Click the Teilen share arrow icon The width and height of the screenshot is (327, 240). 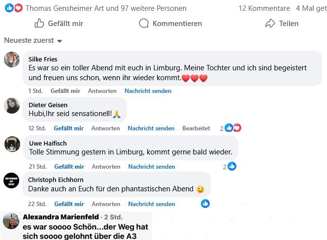270,23
